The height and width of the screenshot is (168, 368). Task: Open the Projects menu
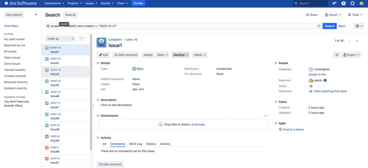75,3
